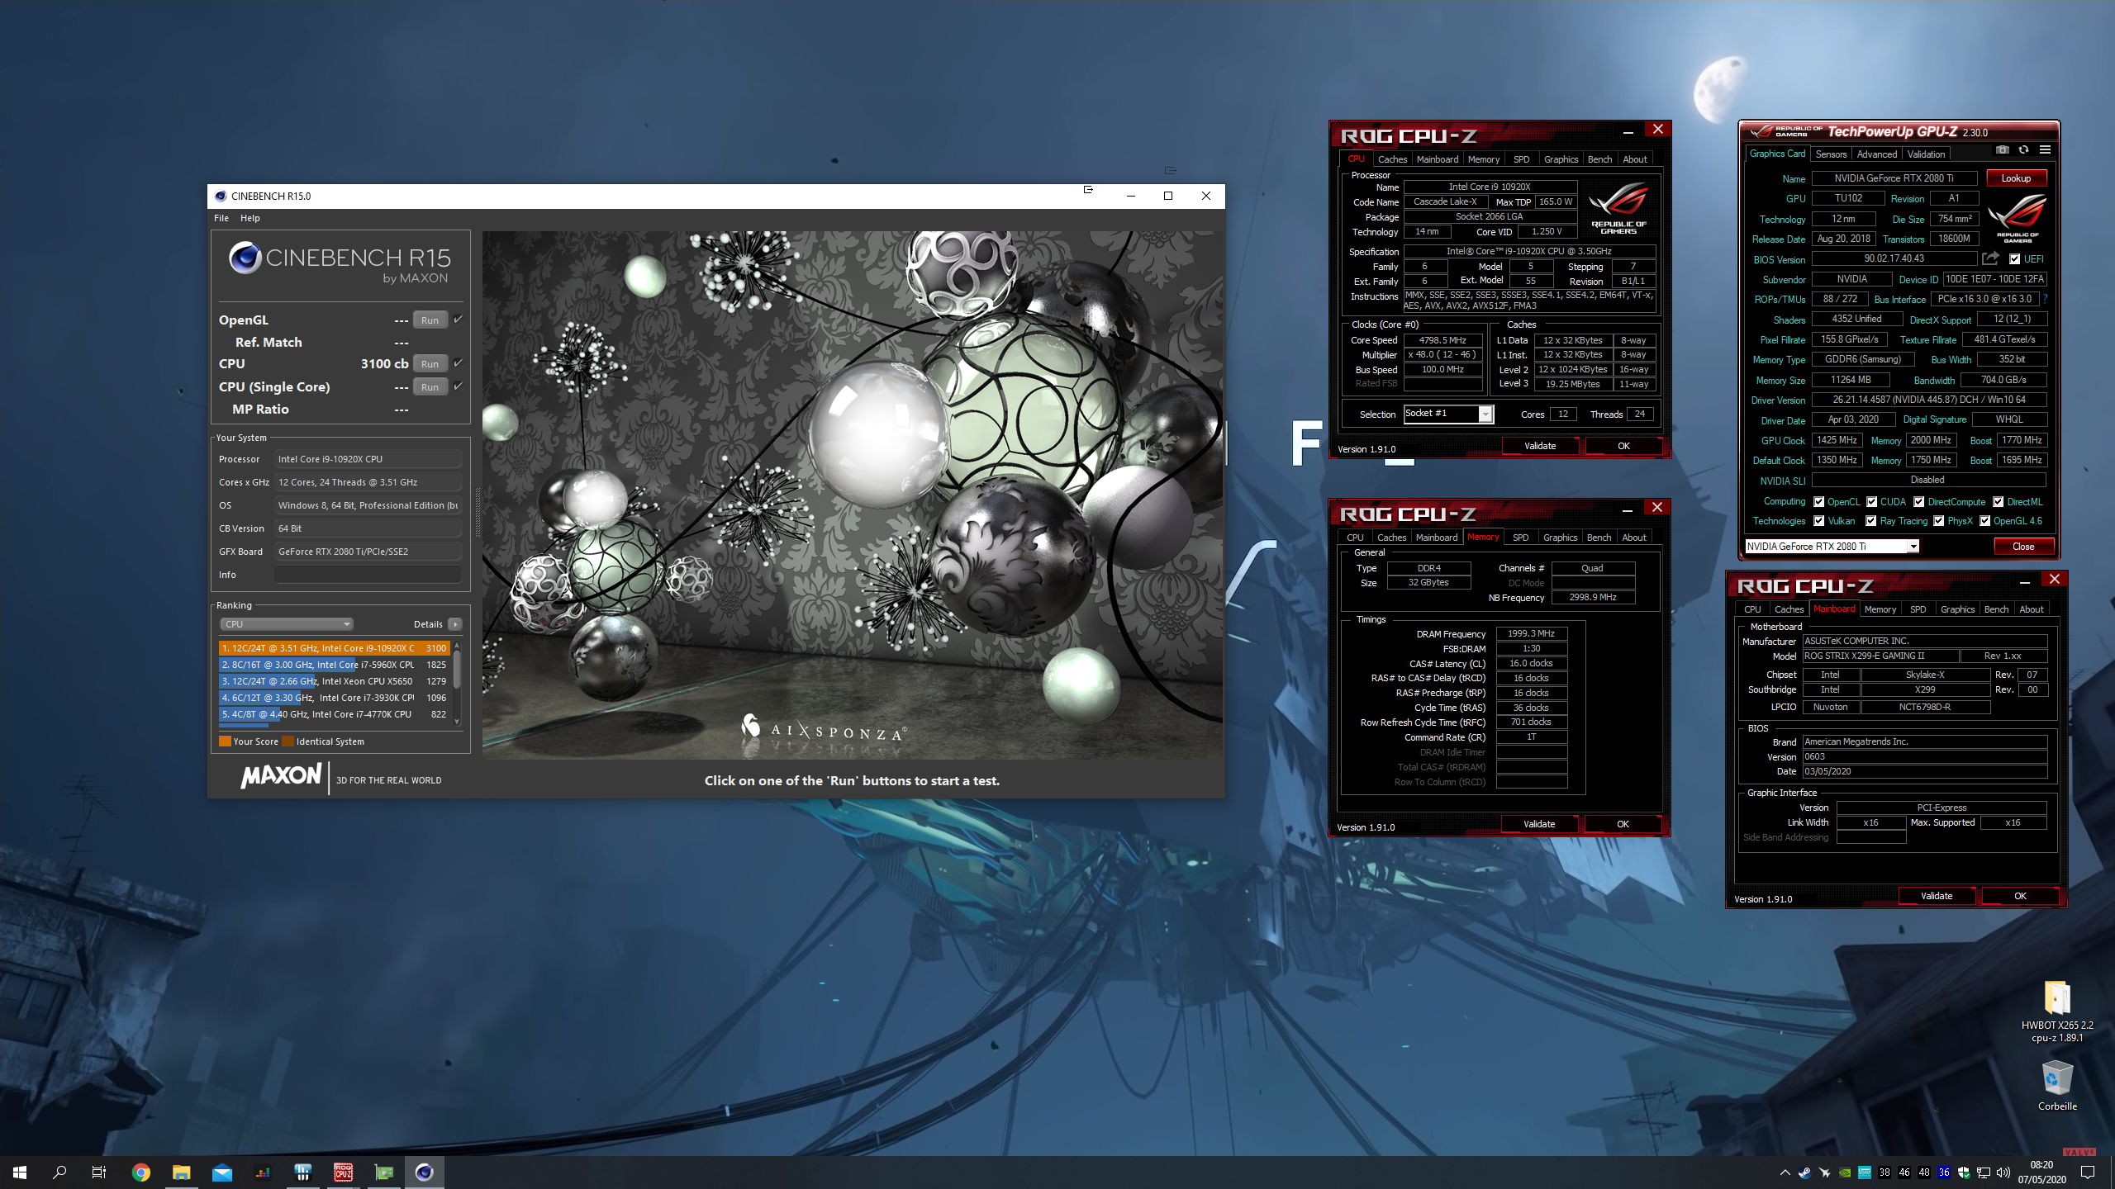Click the Cinebench share icon in title bar
This screenshot has width=2115, height=1189.
1088,190
